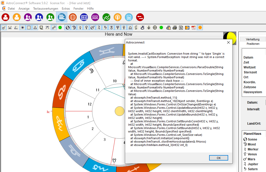Screen dimensions: 266x172
Task: Toggle the square aspect icon
Action: [29, 28]
